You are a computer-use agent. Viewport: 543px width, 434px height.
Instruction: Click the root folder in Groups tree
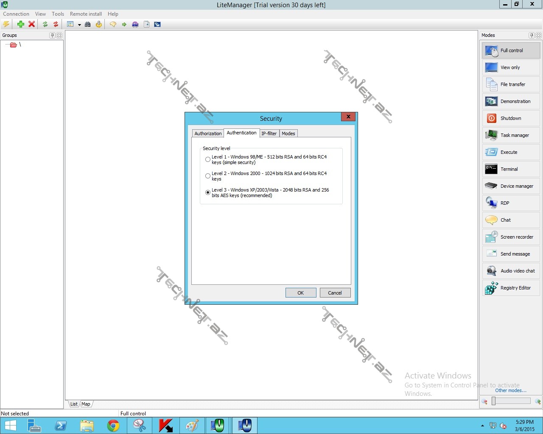[14, 45]
